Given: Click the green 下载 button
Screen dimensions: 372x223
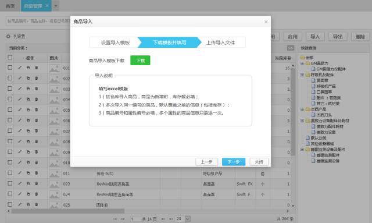Looking at the screenshot, I should 140,61.
